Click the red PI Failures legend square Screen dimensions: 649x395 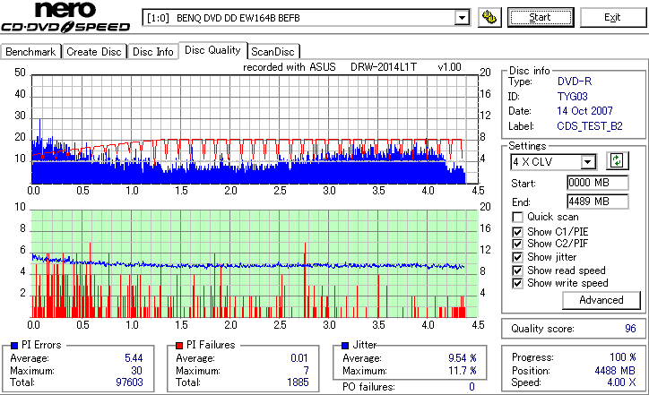click(x=179, y=346)
